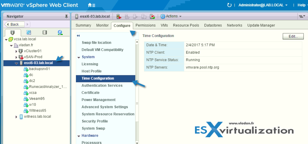Open the Actions dropdown menu
This screenshot has width=308, height=144.
point(171,16)
